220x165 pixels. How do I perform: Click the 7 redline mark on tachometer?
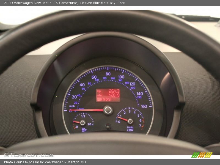pos(140,126)
